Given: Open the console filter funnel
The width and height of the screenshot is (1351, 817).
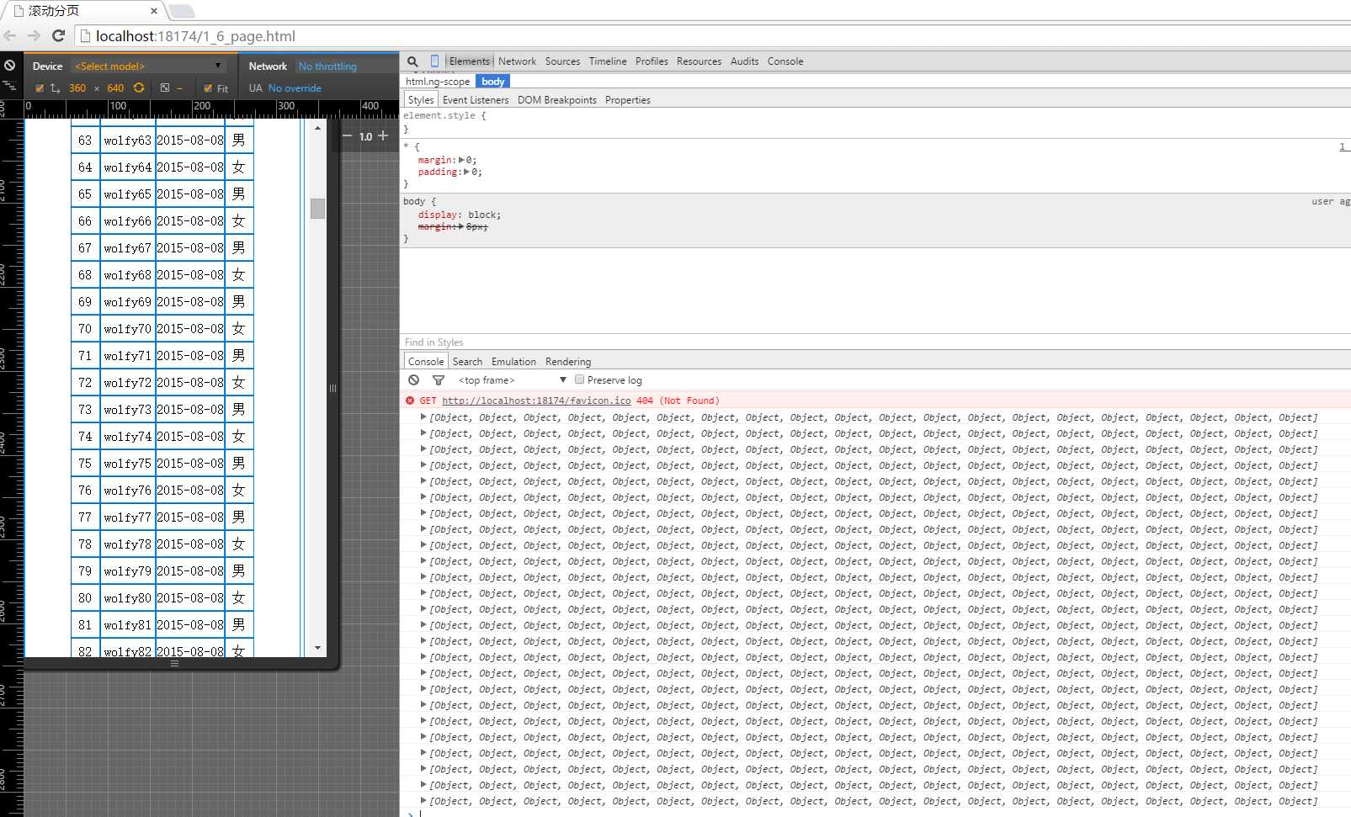Looking at the screenshot, I should [x=438, y=380].
